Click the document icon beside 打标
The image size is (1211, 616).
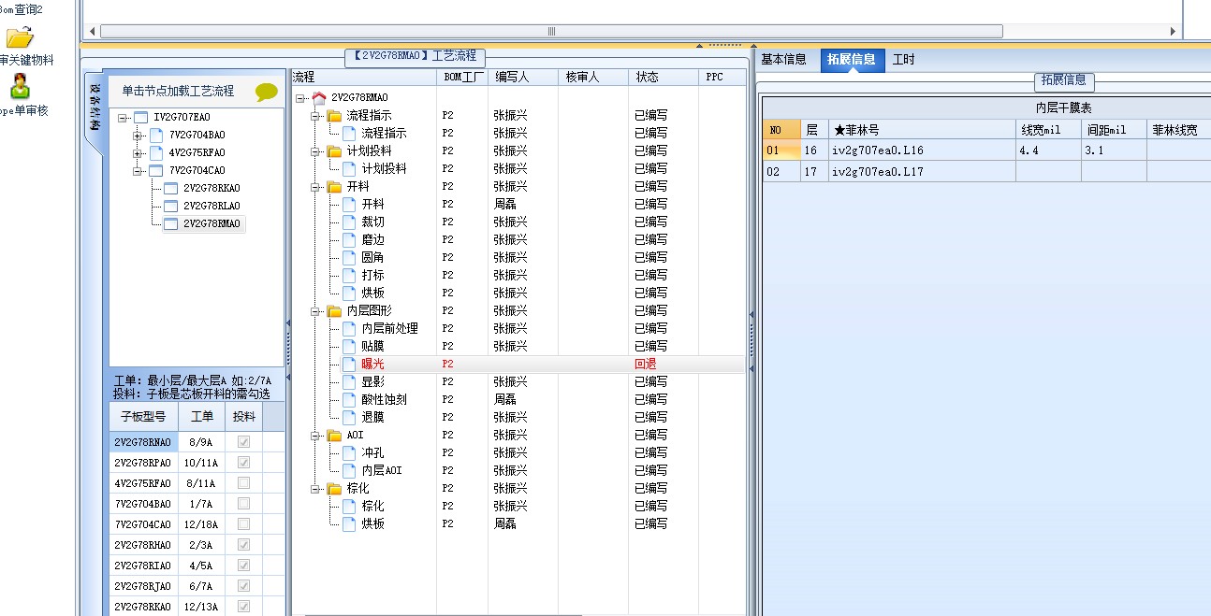pyautogui.click(x=349, y=275)
